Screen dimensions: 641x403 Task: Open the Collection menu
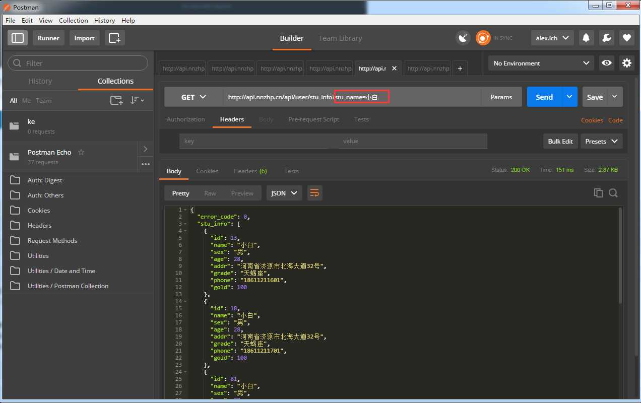74,20
